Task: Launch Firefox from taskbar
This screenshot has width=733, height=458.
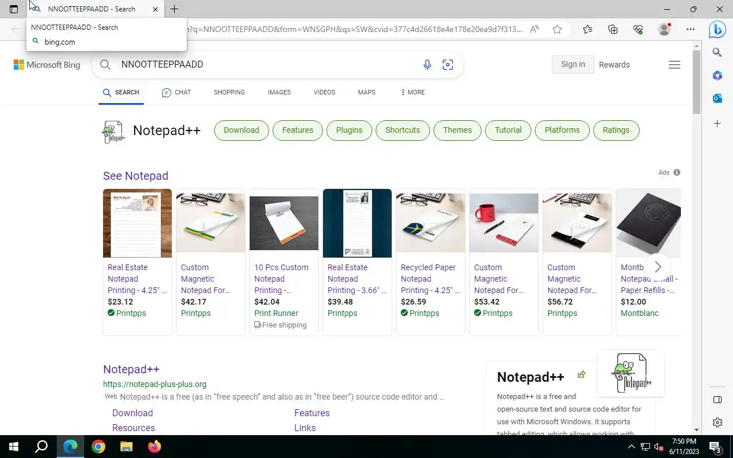Action: click(155, 447)
